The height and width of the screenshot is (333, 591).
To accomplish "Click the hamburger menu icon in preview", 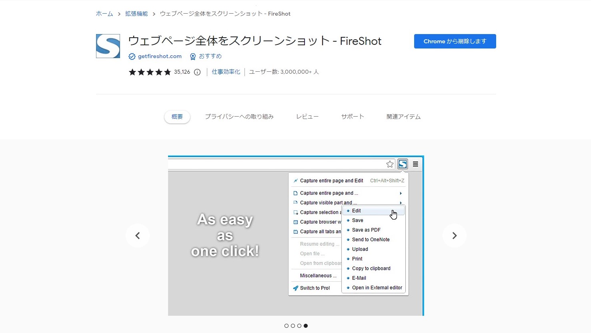I will coord(415,164).
